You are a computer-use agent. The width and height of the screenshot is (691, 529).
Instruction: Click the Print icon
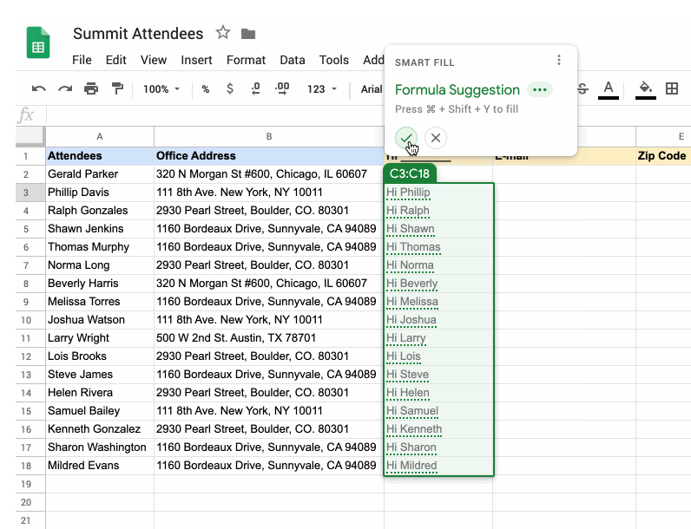[x=91, y=89]
